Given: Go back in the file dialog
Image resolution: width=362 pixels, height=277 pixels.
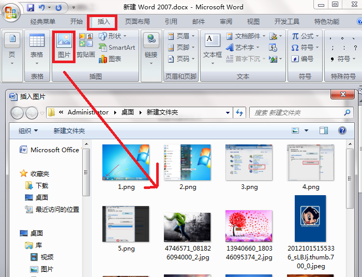Looking at the screenshot, I should [x=17, y=113].
